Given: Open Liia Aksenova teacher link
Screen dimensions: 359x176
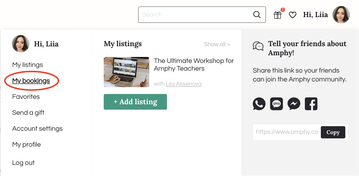Looking at the screenshot, I should click(183, 84).
